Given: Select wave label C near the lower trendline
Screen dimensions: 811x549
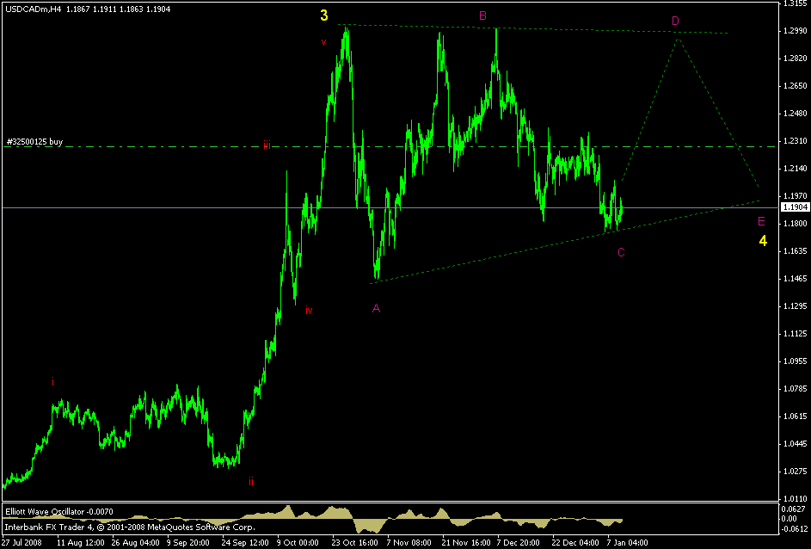Looking at the screenshot, I should tap(622, 253).
